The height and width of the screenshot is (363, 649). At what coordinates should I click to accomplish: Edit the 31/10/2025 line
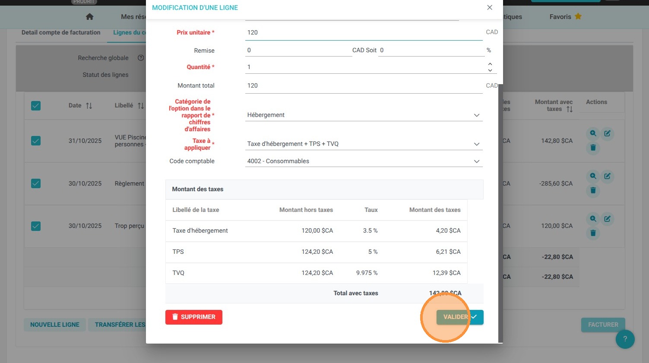[607, 133]
